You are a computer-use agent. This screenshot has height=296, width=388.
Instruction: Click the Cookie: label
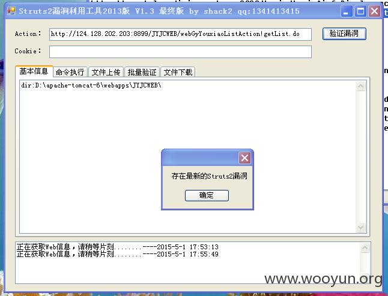(x=28, y=51)
